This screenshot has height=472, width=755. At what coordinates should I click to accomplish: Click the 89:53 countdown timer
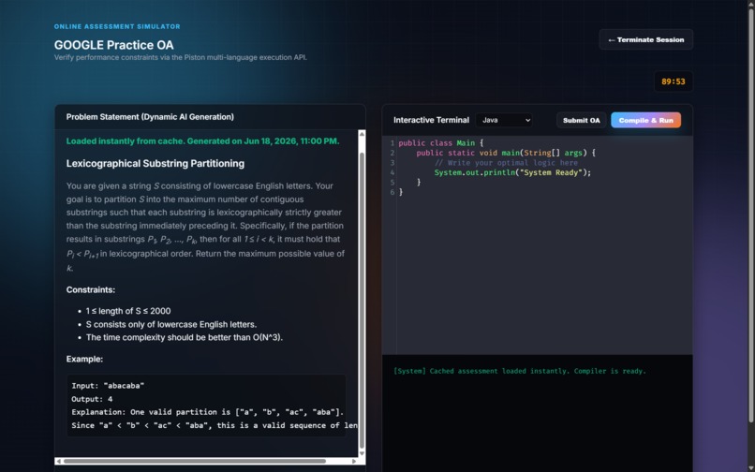click(x=674, y=81)
